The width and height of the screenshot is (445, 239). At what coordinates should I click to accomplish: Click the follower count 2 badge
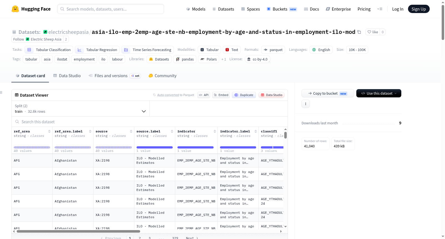[x=66, y=39]
